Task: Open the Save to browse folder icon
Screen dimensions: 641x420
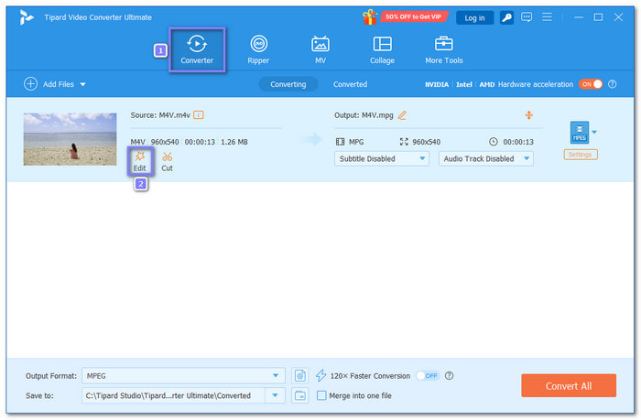Action: tap(300, 395)
